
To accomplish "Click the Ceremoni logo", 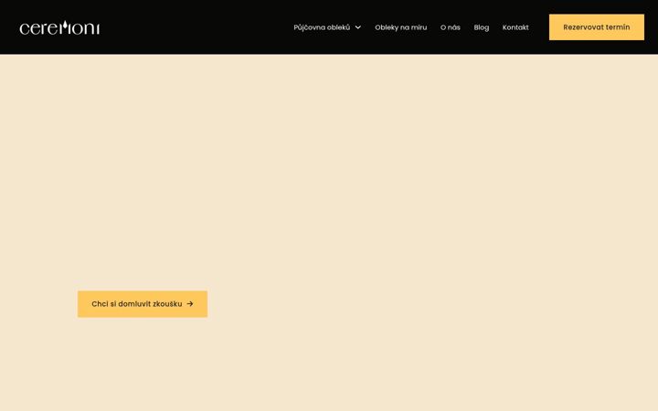I will pos(59,27).
